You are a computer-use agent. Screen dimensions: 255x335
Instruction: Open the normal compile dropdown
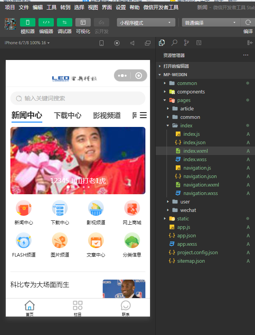[210, 23]
